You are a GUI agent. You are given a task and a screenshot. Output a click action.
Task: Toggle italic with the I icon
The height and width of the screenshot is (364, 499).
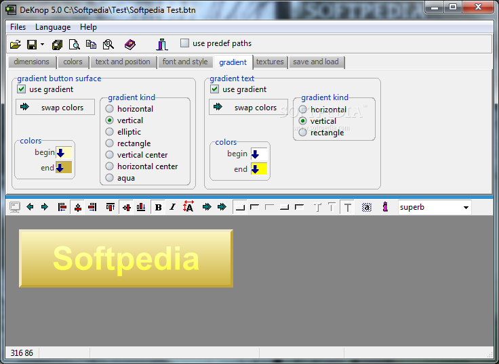click(x=172, y=208)
